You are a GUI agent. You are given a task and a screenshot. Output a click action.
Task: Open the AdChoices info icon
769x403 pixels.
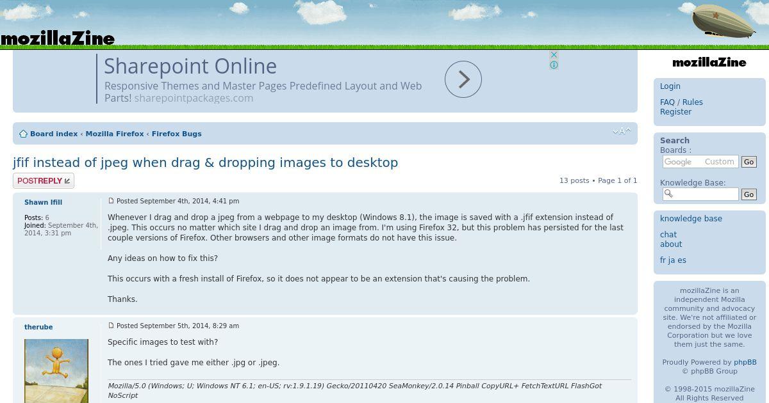click(554, 65)
